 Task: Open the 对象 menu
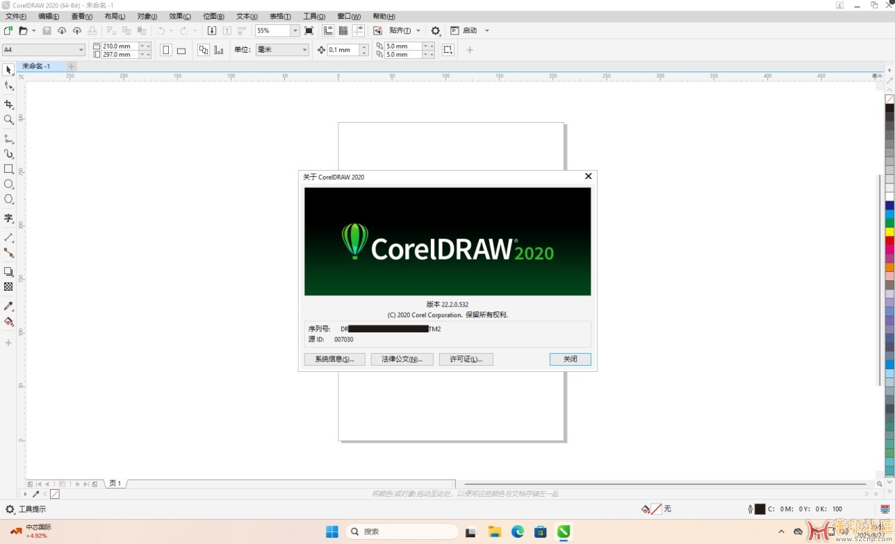[147, 16]
